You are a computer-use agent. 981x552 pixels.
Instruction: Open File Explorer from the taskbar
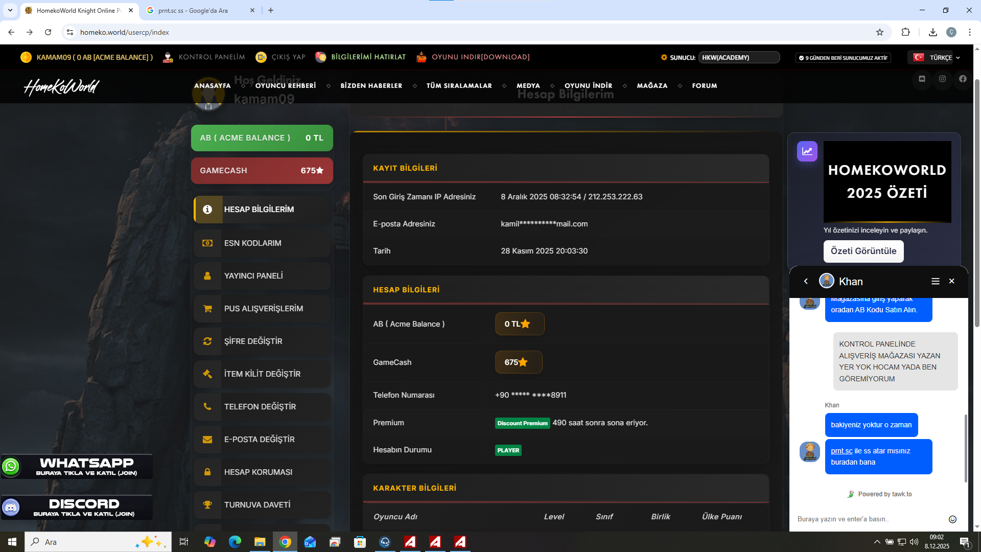point(260,542)
